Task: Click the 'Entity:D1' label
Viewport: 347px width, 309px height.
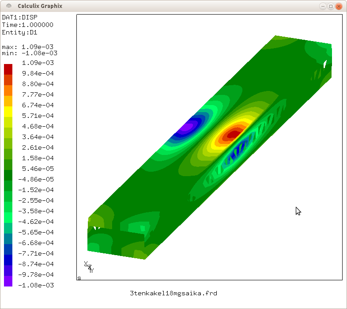Action: click(20, 33)
